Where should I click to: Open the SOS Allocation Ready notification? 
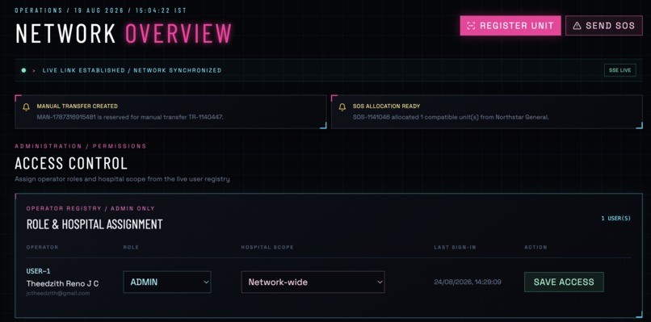[x=486, y=112]
